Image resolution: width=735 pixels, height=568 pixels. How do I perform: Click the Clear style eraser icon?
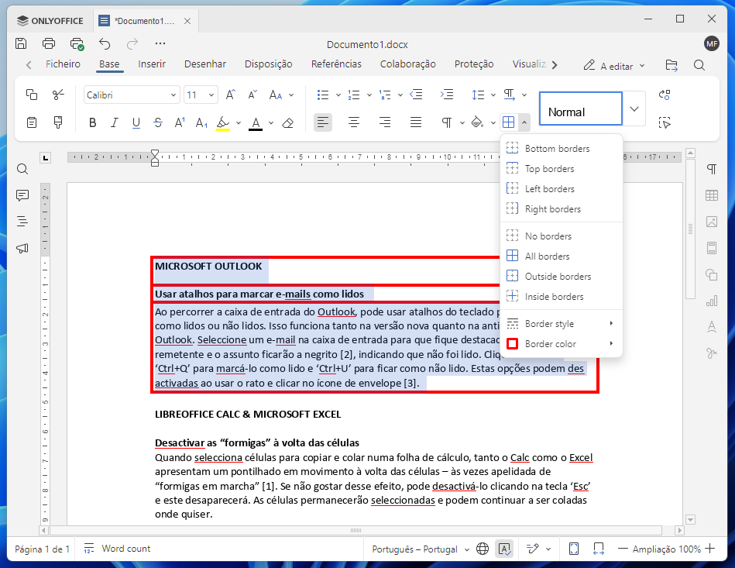pyautogui.click(x=288, y=122)
